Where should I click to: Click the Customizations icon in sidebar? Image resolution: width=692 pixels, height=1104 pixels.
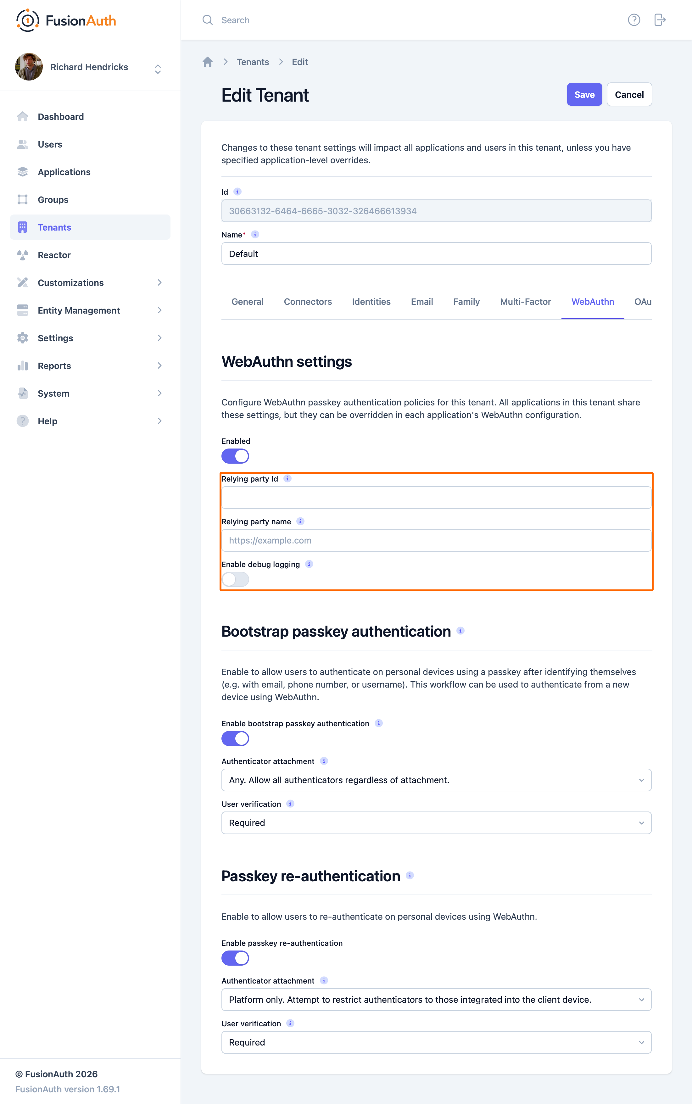22,283
